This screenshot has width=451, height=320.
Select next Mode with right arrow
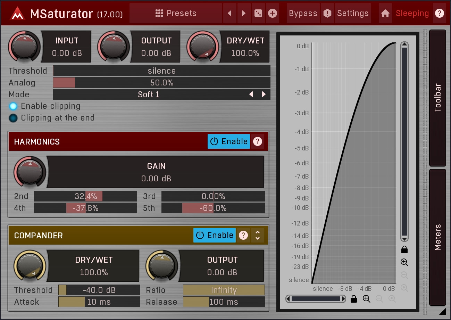tap(264, 95)
